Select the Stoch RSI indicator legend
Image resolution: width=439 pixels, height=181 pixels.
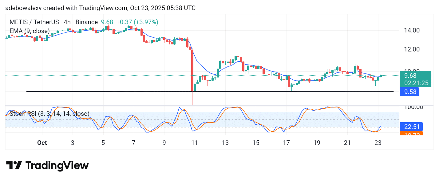click(x=49, y=114)
